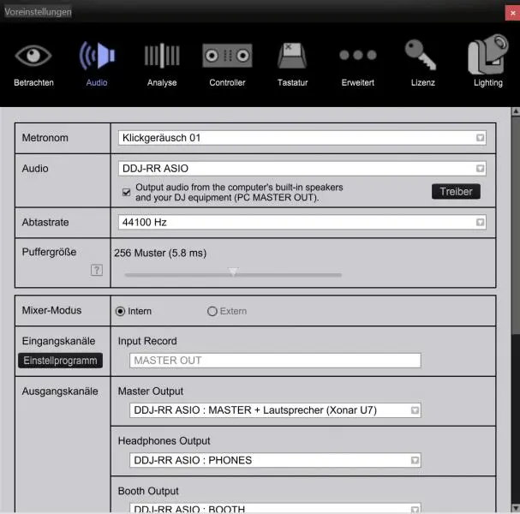520x514 pixels.
Task: Open the Controller settings icon
Action: pyautogui.click(x=227, y=57)
